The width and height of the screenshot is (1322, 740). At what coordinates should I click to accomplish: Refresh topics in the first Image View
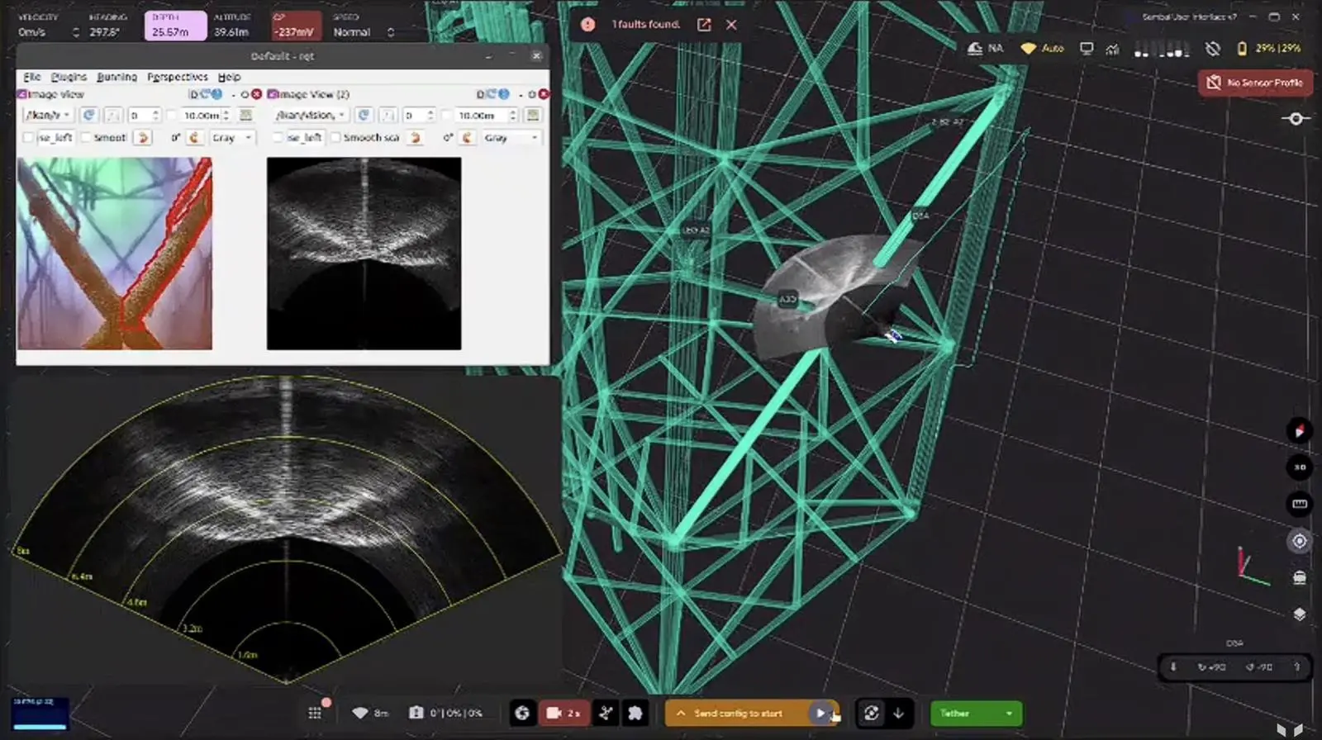click(89, 115)
